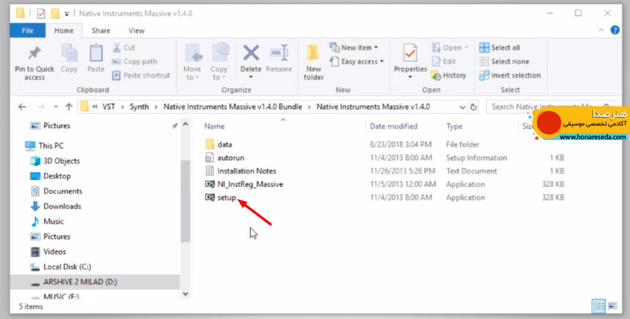Select the NI_InstReg_Massive application
Viewport: 630px width, 319px height.
[250, 184]
